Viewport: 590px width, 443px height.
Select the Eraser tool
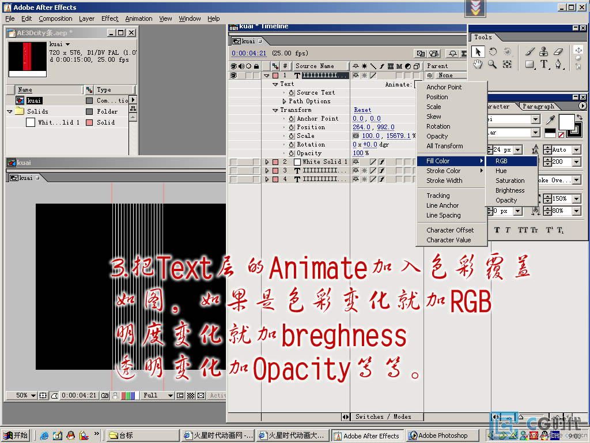pyautogui.click(x=558, y=51)
